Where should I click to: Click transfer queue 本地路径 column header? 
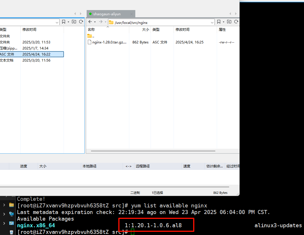(x=102, y=166)
